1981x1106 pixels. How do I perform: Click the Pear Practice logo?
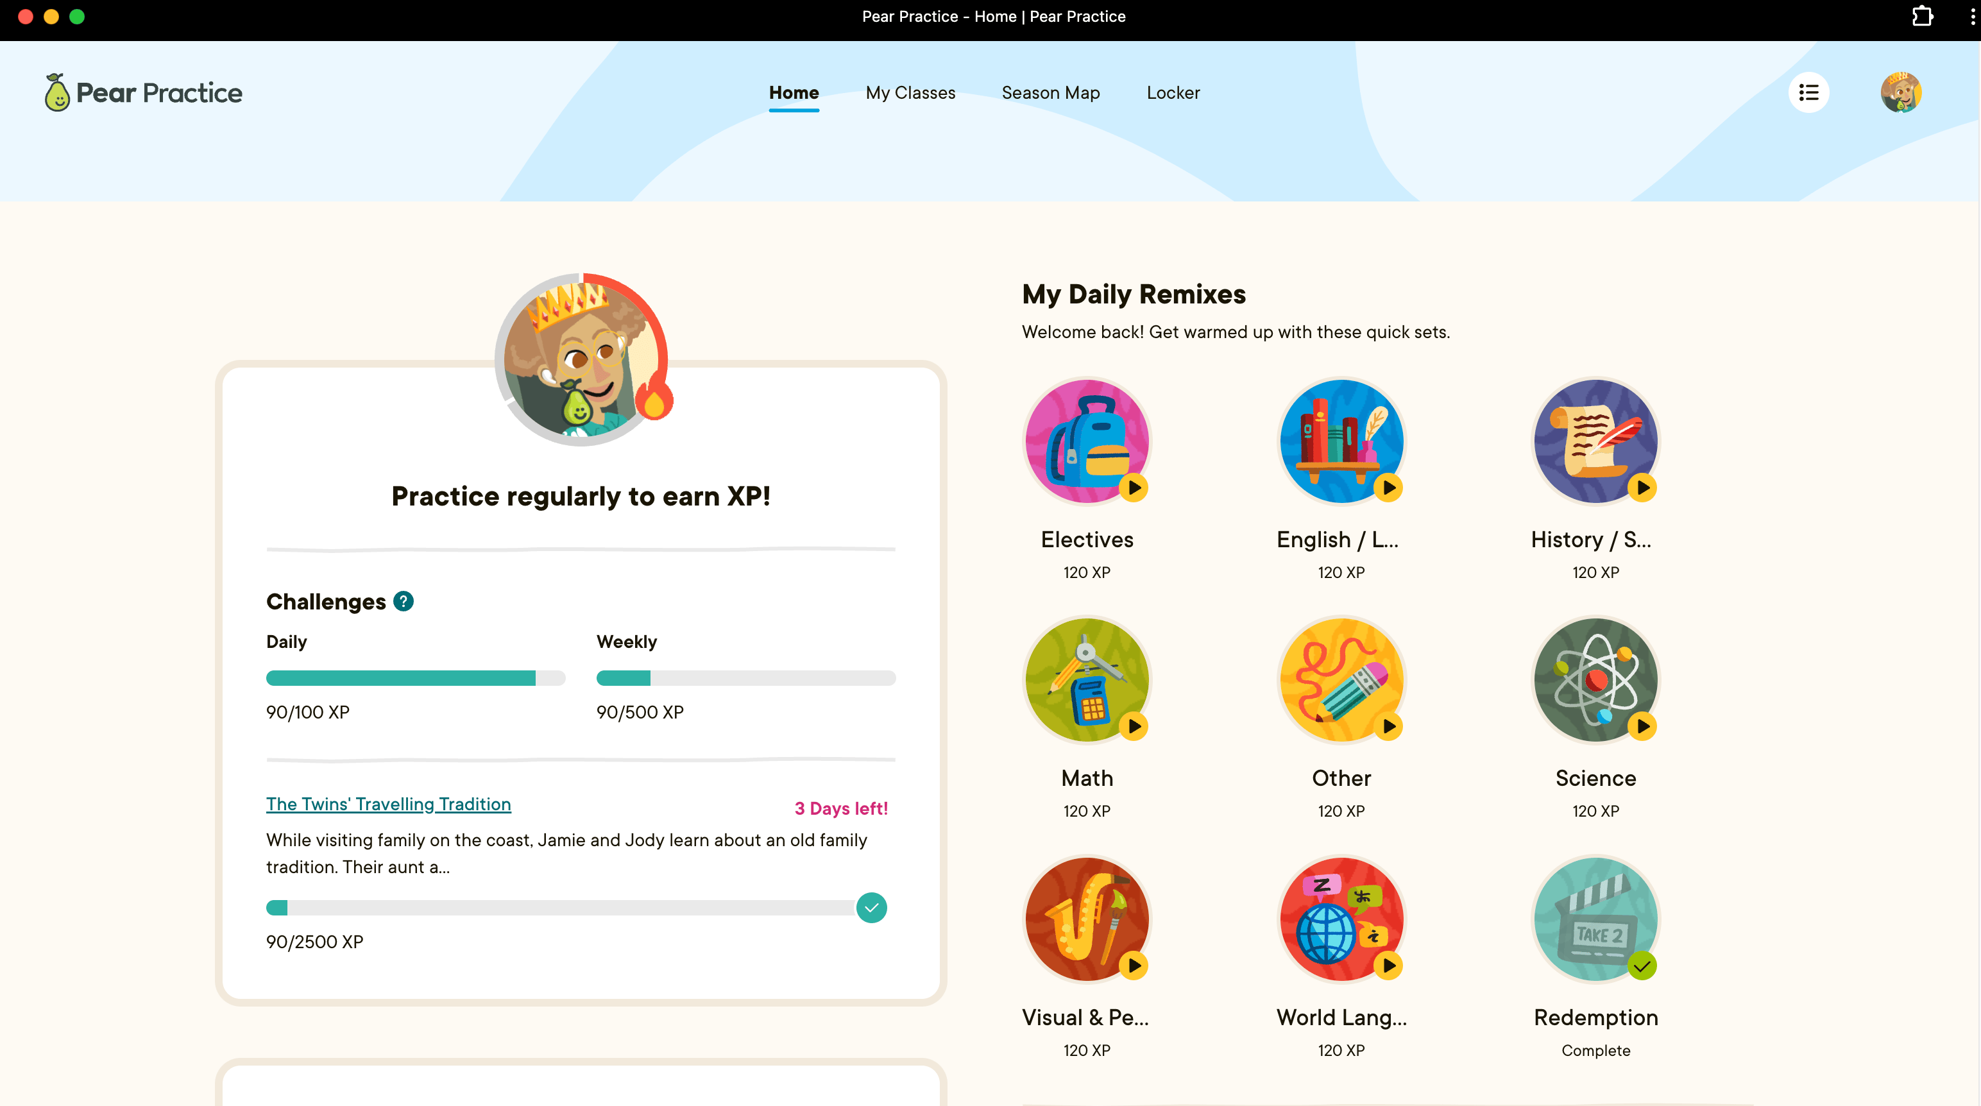[143, 92]
